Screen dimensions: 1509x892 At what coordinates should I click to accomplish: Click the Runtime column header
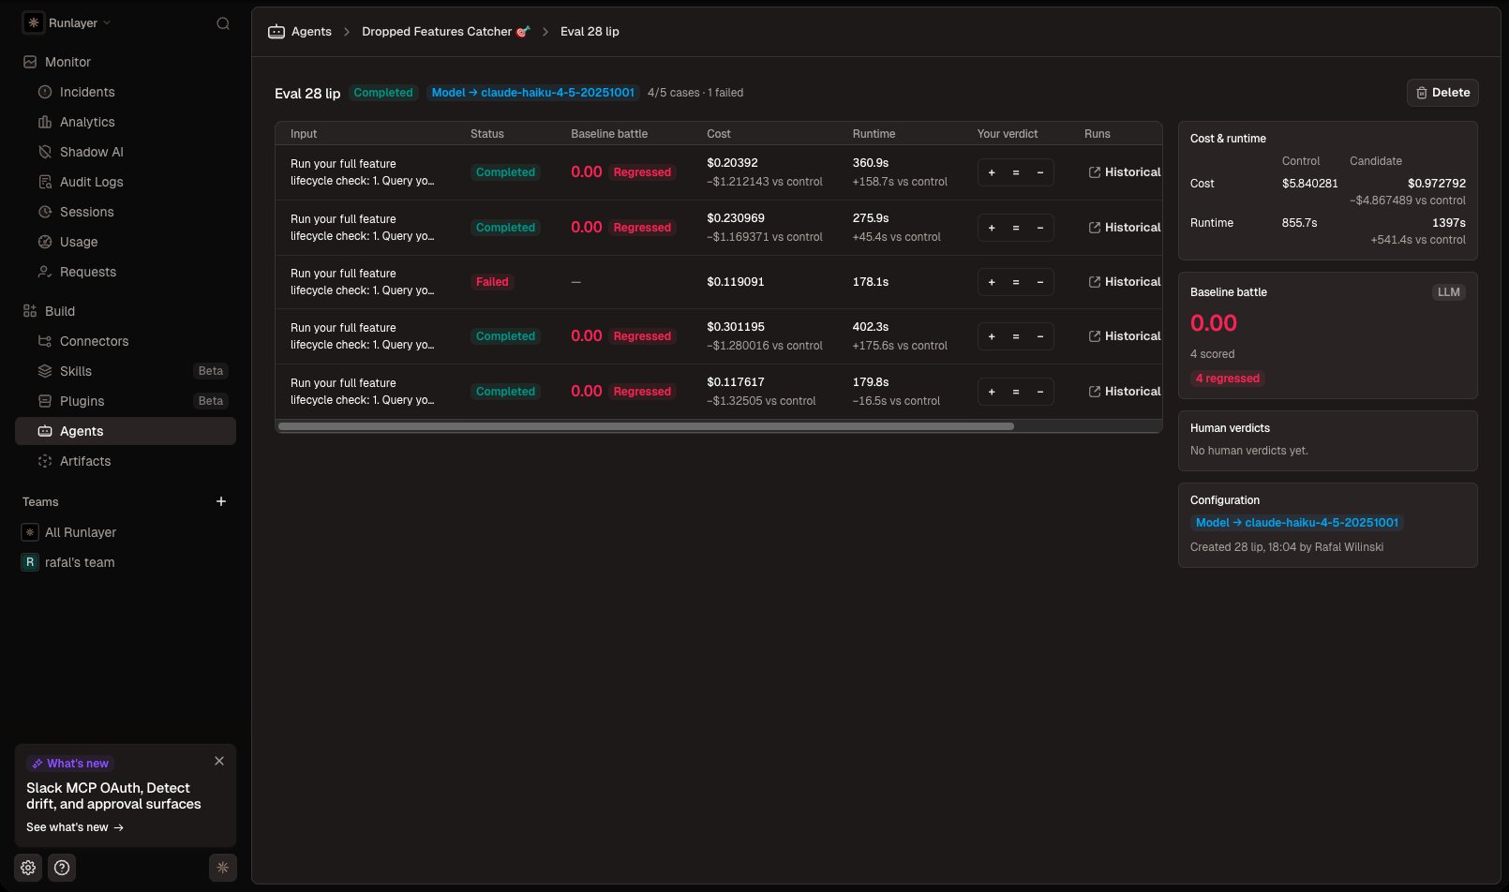point(874,134)
